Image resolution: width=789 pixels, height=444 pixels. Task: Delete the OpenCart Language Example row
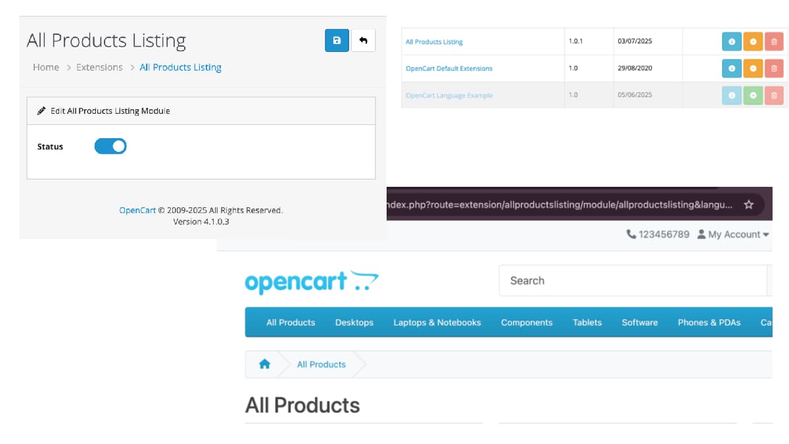pos(774,95)
